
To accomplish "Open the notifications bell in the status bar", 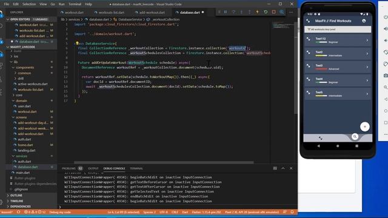I will [292, 212].
